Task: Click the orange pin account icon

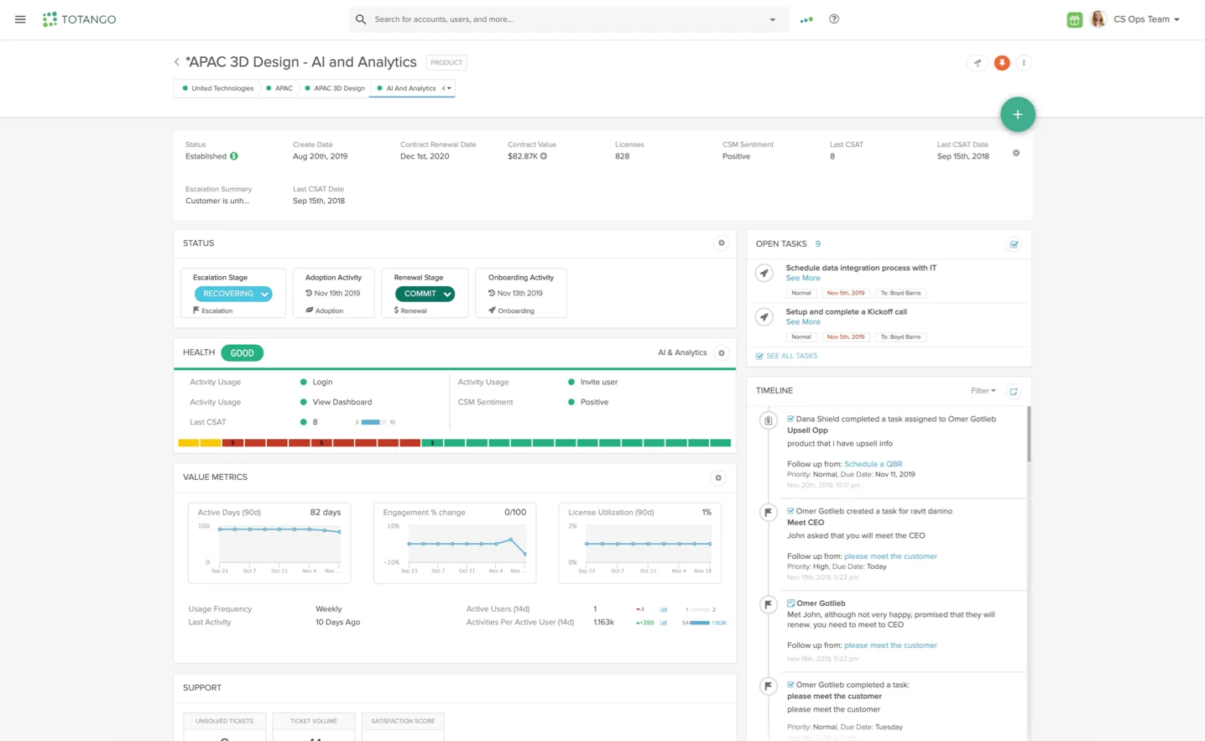Action: point(1001,63)
